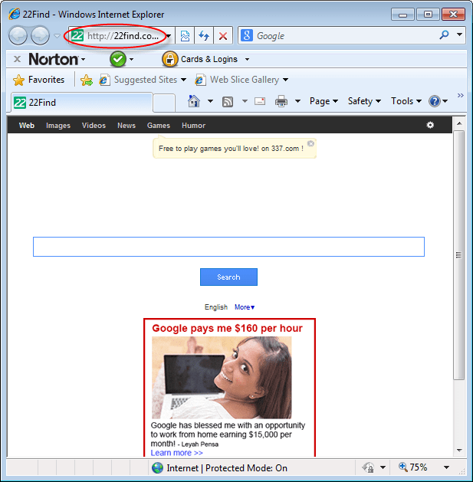Open the search provider dropdown arrow
473x482 pixels.
click(x=459, y=34)
